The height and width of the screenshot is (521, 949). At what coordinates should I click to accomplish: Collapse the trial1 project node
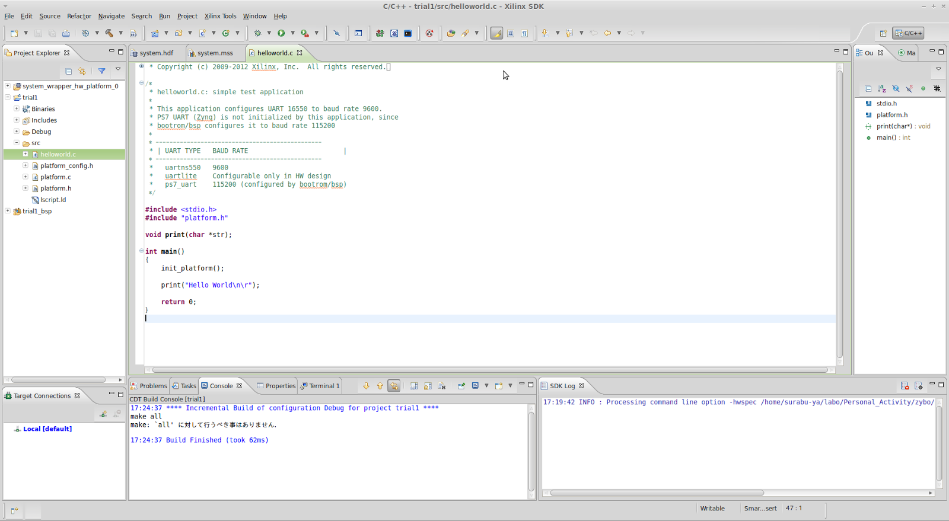point(8,97)
